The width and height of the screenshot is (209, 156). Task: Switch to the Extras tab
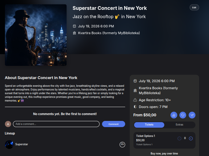click(179, 125)
